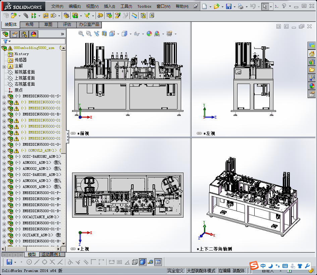317x275 pixels.
Task: Switch to the ConfigurationManager panel tab
Action: pos(24,34)
